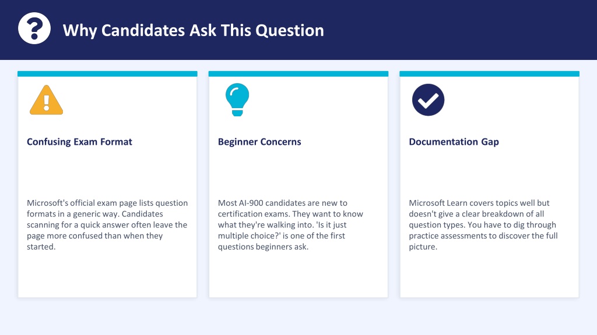
Task: Click the blank area inside Confusing Exam Format card
Action: [107, 275]
